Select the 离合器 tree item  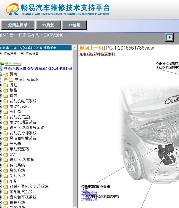pos(15,144)
